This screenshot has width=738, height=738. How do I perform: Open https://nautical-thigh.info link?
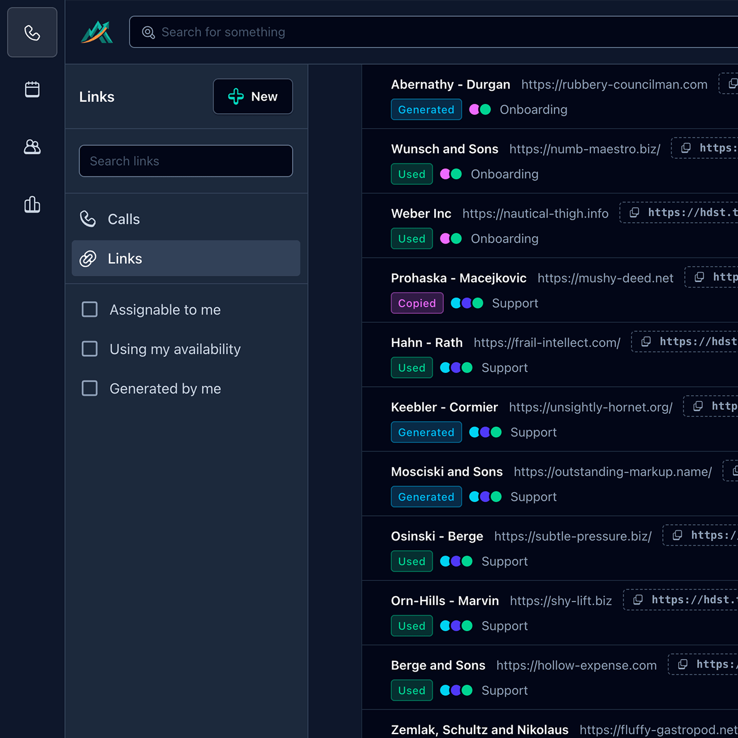[535, 213]
